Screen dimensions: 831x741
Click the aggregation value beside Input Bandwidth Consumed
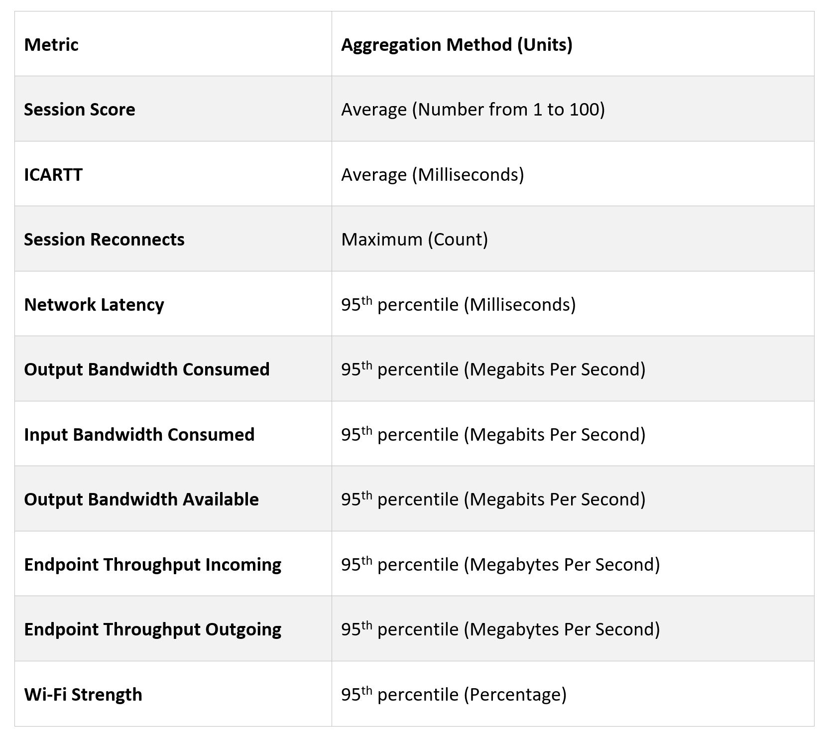click(493, 435)
